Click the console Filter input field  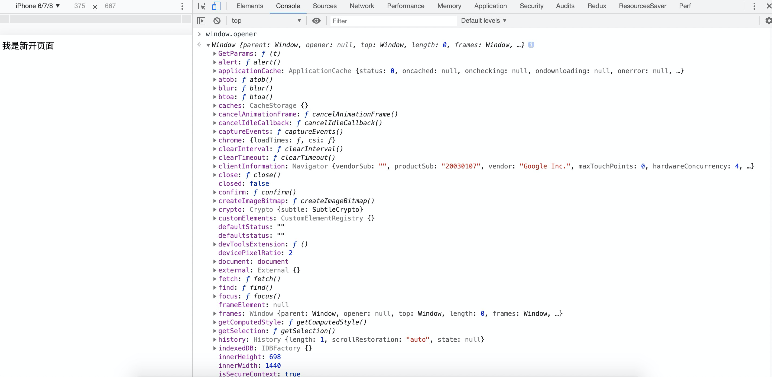[393, 21]
